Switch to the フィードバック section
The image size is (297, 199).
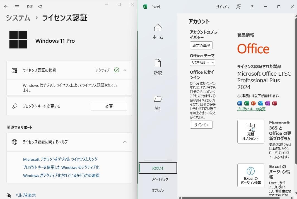click(160, 179)
